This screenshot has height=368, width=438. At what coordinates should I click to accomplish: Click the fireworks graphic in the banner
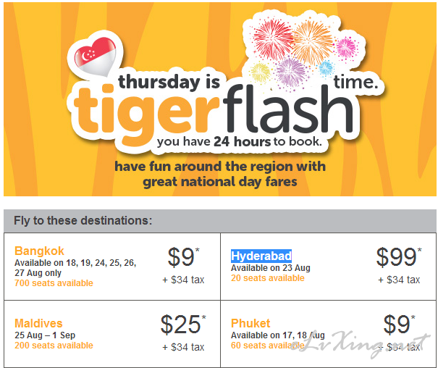pyautogui.click(x=303, y=53)
